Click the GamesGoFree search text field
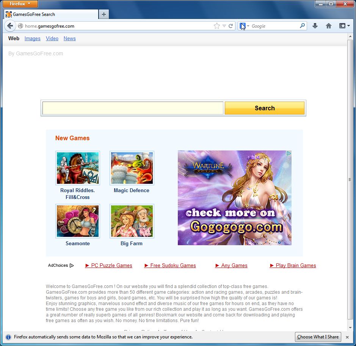The height and width of the screenshot is (346, 356). pos(133,108)
